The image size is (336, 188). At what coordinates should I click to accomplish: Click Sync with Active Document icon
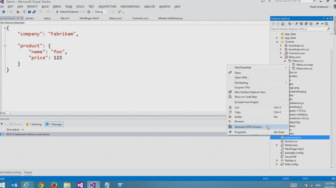click(x=297, y=24)
